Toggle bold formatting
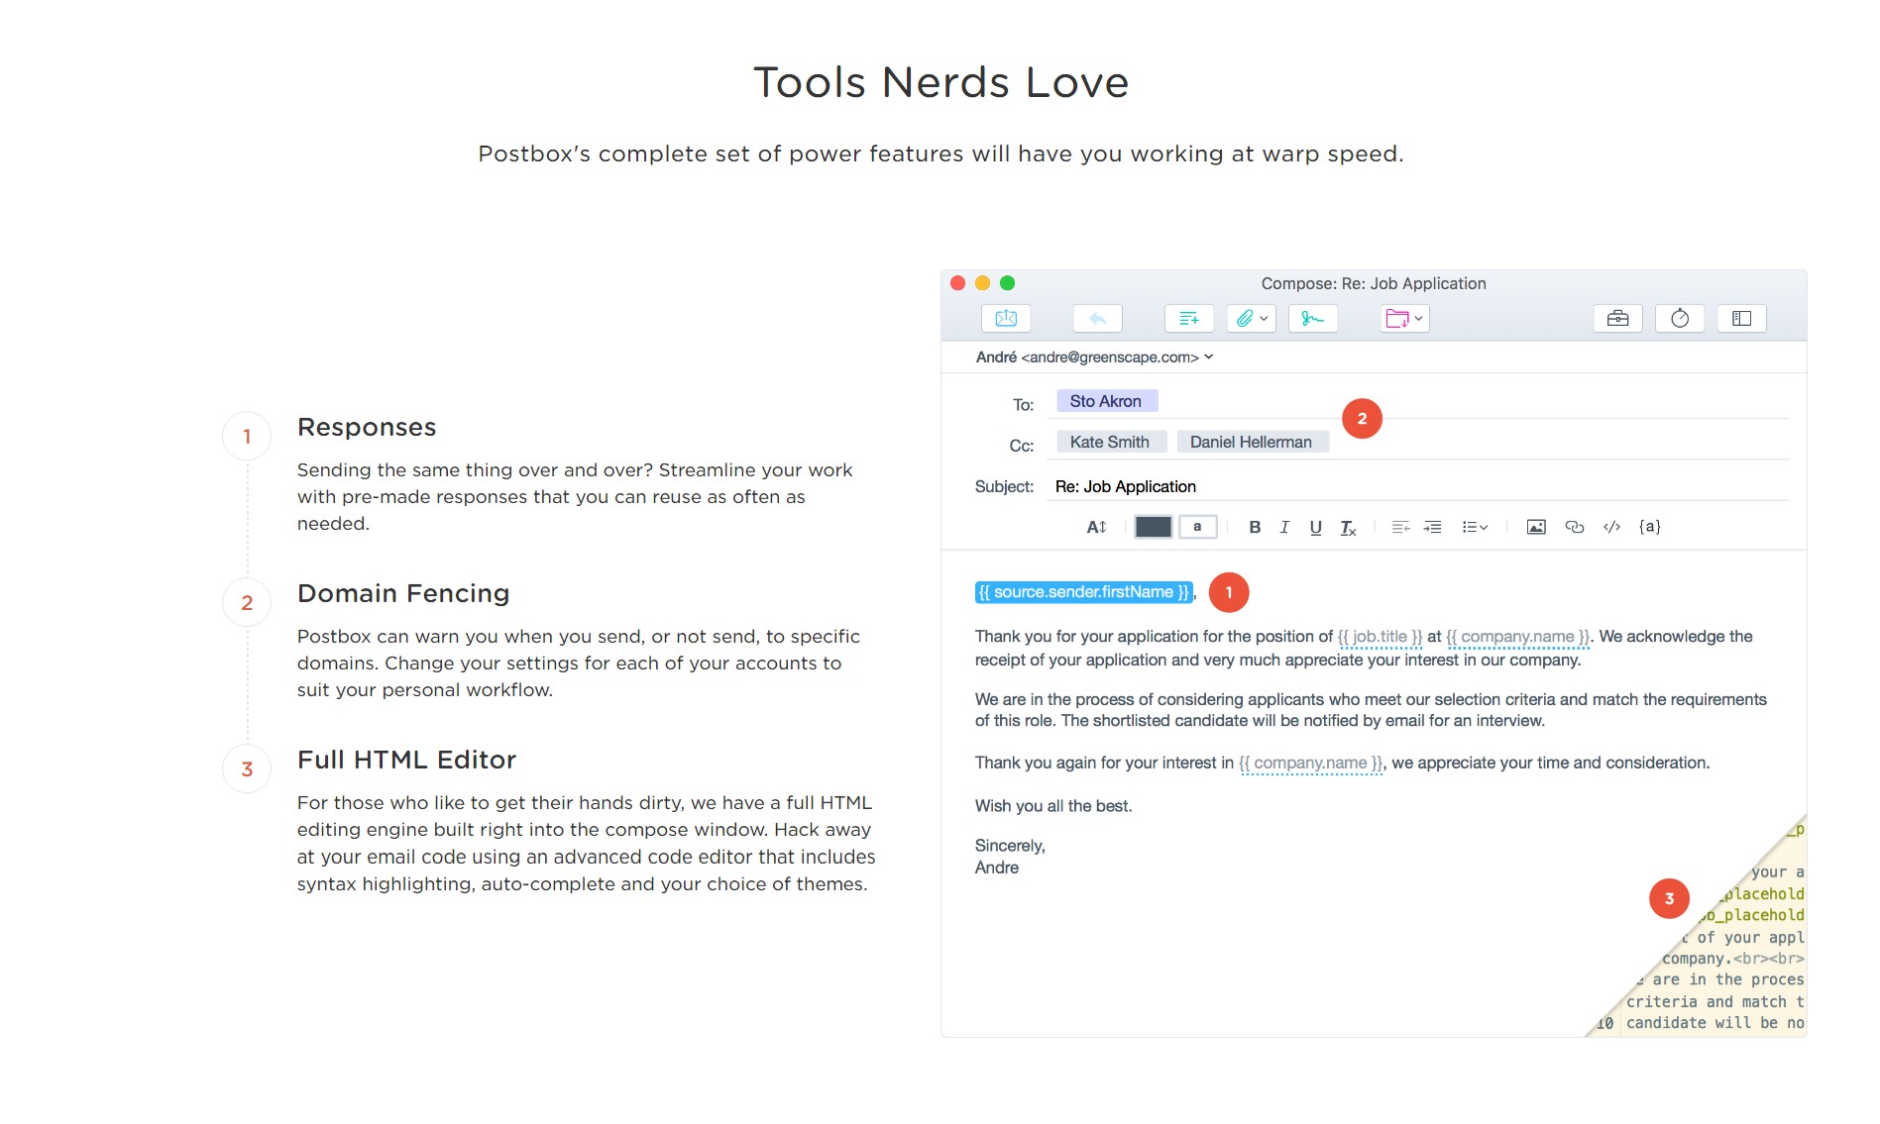Image resolution: width=1880 pixels, height=1124 pixels. click(x=1255, y=527)
